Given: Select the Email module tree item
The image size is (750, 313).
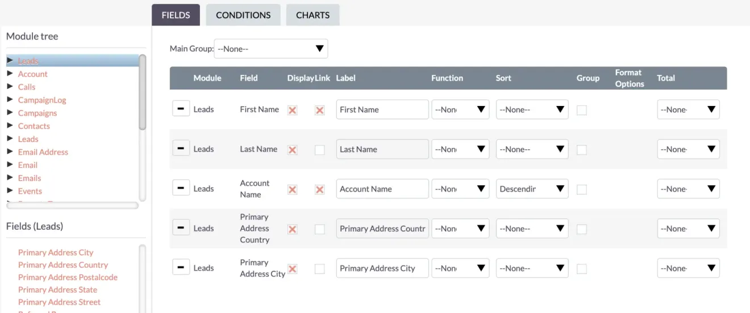Looking at the screenshot, I should tap(28, 165).
